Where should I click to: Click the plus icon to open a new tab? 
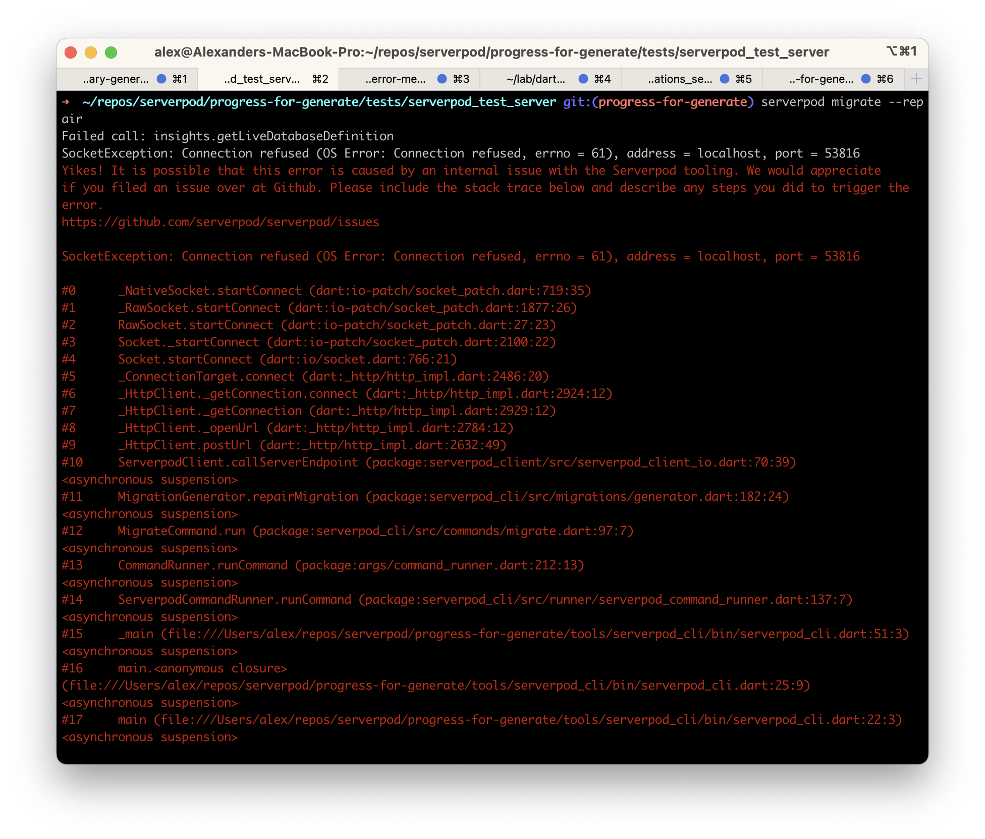point(917,79)
